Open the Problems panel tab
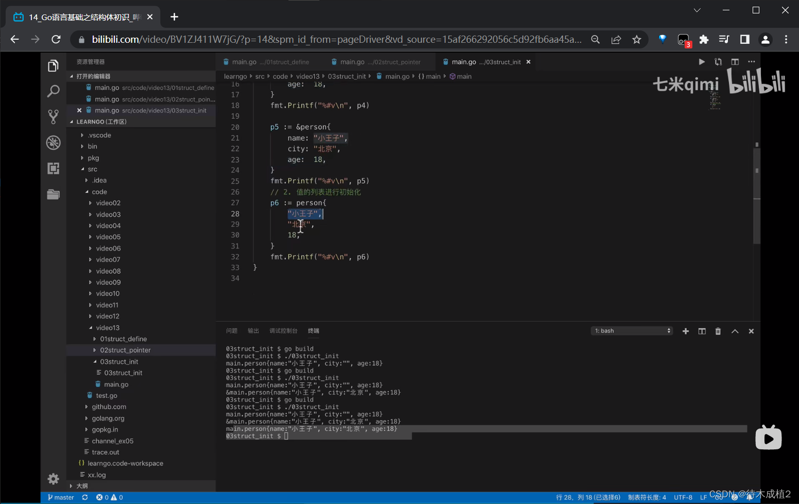Viewport: 799px width, 504px height. (232, 331)
